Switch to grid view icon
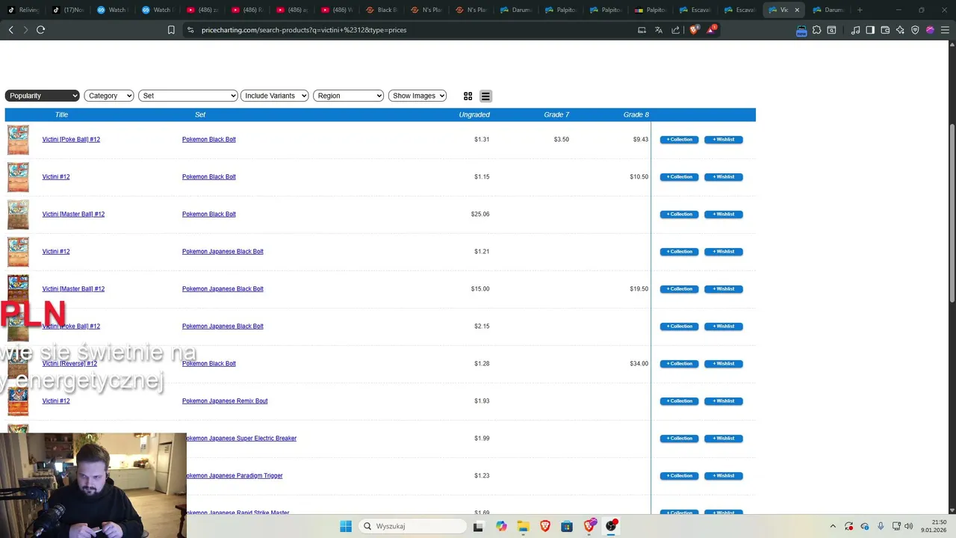This screenshot has height=538, width=956. point(468,96)
